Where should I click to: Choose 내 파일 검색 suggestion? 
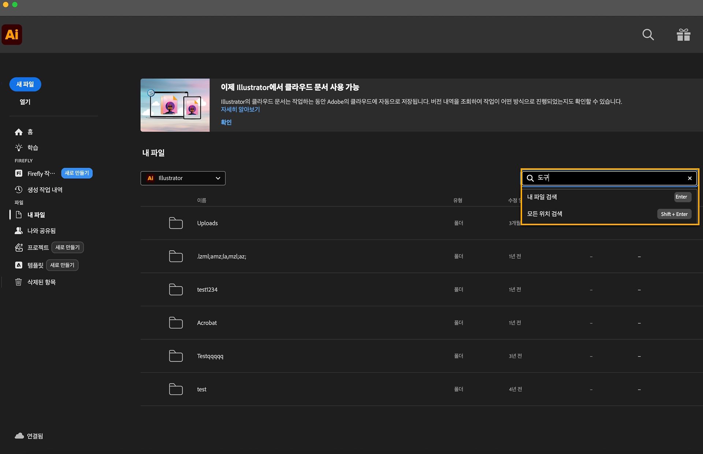pyautogui.click(x=609, y=197)
